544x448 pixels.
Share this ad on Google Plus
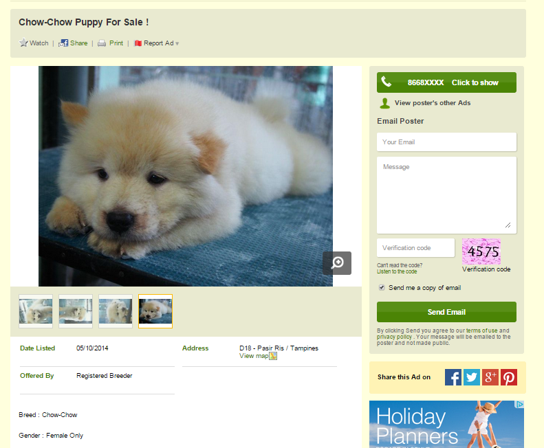coord(490,377)
